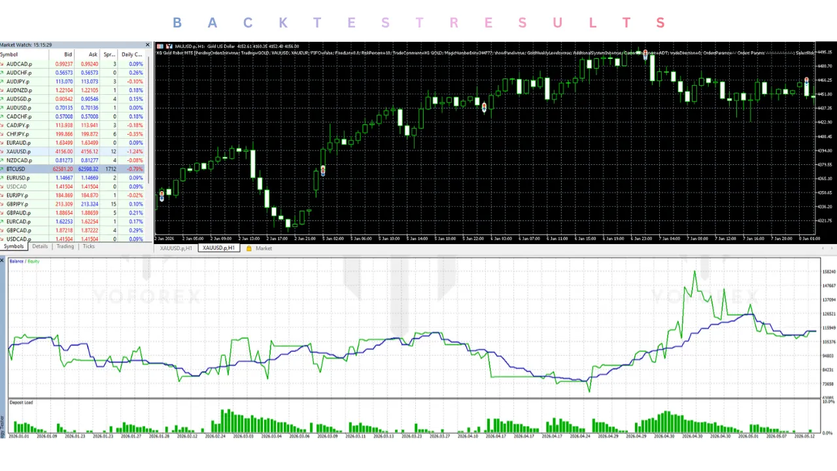Close the Strategy Tester graph panel
The image size is (837, 471).
[3, 260]
